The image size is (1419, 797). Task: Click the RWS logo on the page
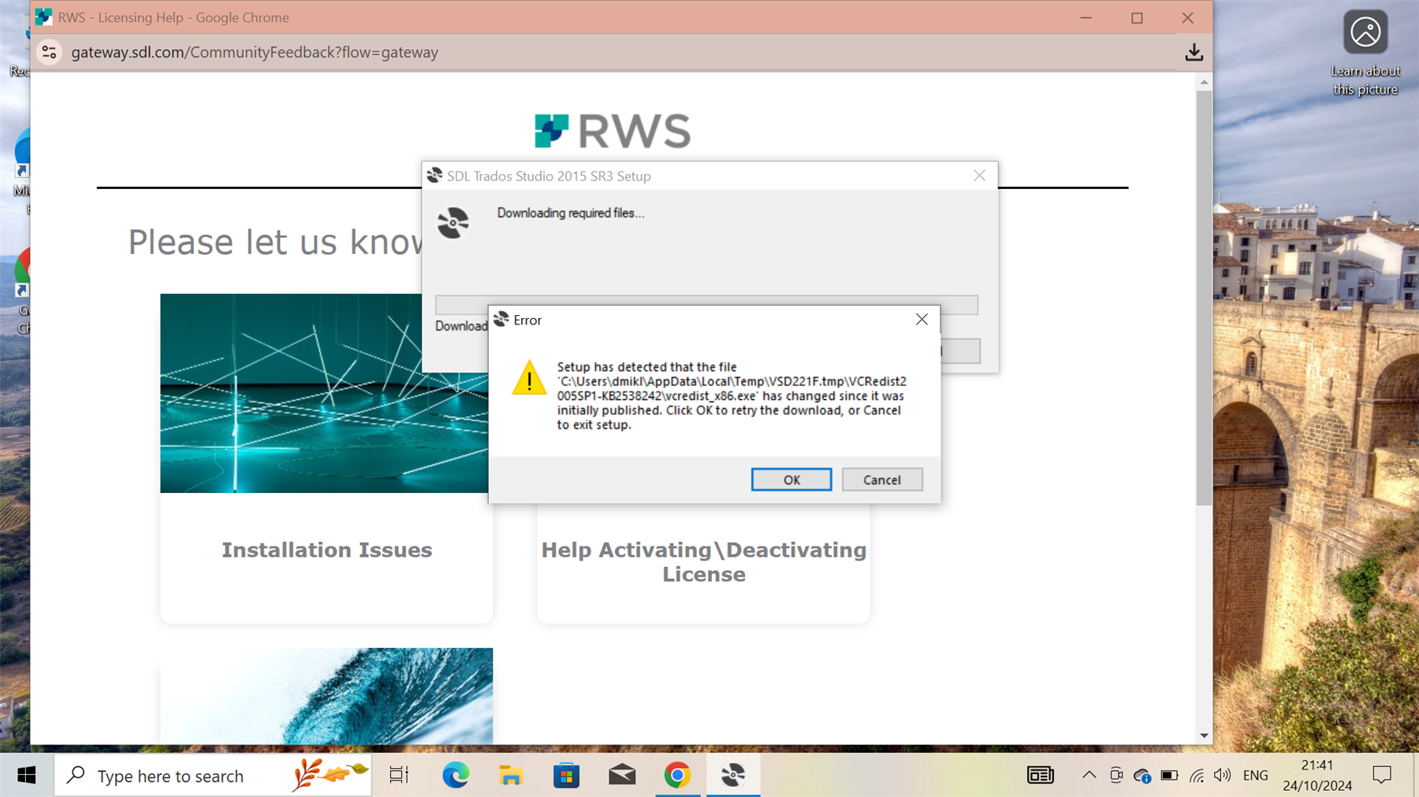point(613,131)
